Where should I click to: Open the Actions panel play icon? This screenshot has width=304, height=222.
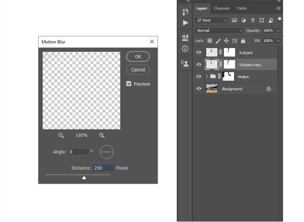[186, 23]
